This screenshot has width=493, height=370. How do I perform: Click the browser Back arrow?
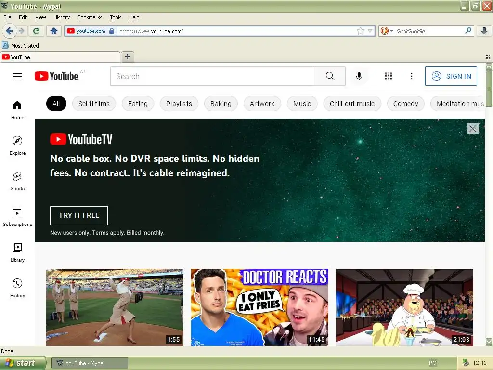[9, 31]
